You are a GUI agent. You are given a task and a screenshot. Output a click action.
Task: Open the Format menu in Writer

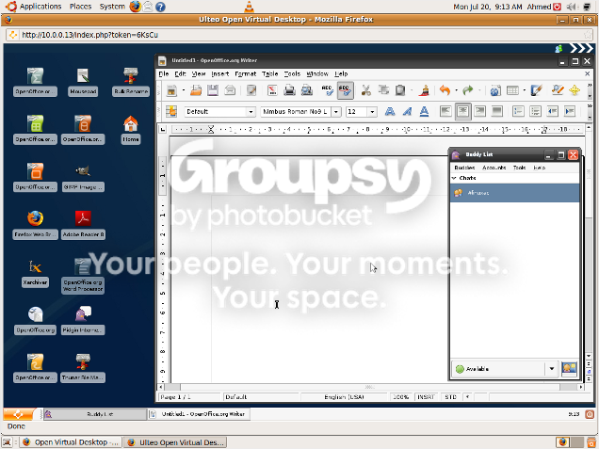click(x=245, y=73)
